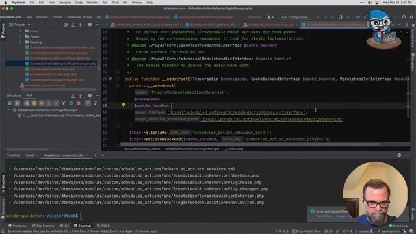Toggle pink circle filter in Structure toolbar
Image resolution: width=416 pixels, height=234 pixels.
(x=78, y=103)
